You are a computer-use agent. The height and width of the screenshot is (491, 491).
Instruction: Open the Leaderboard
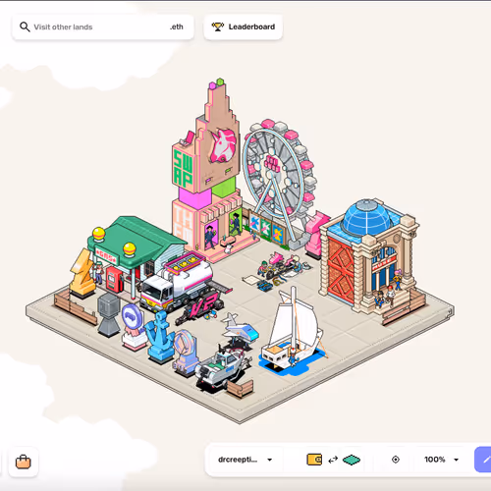(243, 27)
